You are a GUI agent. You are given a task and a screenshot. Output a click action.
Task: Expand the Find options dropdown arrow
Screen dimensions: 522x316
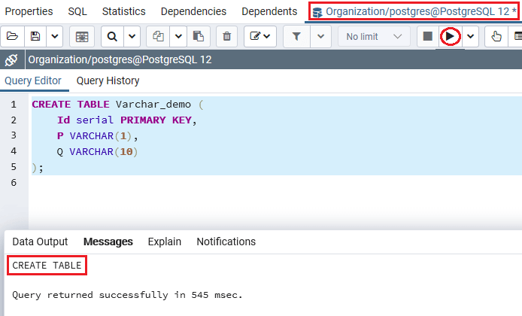(132, 36)
